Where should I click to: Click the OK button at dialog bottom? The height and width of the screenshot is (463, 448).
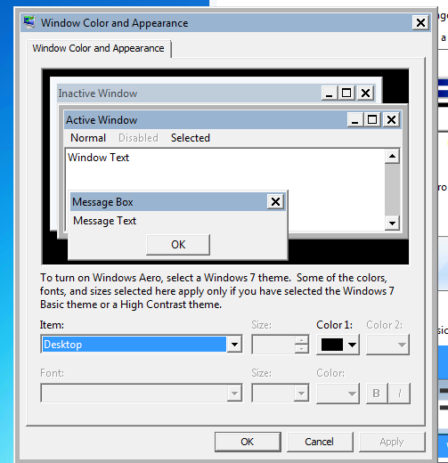click(x=248, y=442)
